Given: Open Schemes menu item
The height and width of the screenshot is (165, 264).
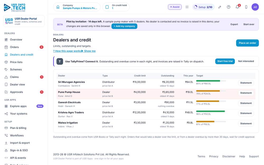Looking at the screenshot, I should click(24, 69).
